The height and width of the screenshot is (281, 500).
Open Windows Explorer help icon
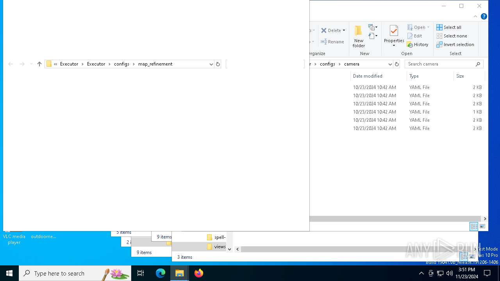484,16
